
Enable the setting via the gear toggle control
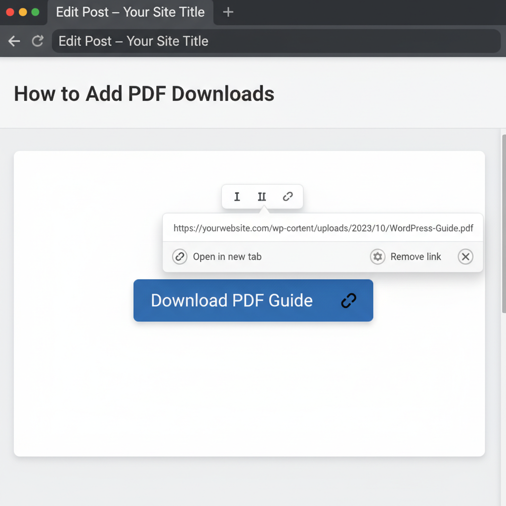pos(378,256)
